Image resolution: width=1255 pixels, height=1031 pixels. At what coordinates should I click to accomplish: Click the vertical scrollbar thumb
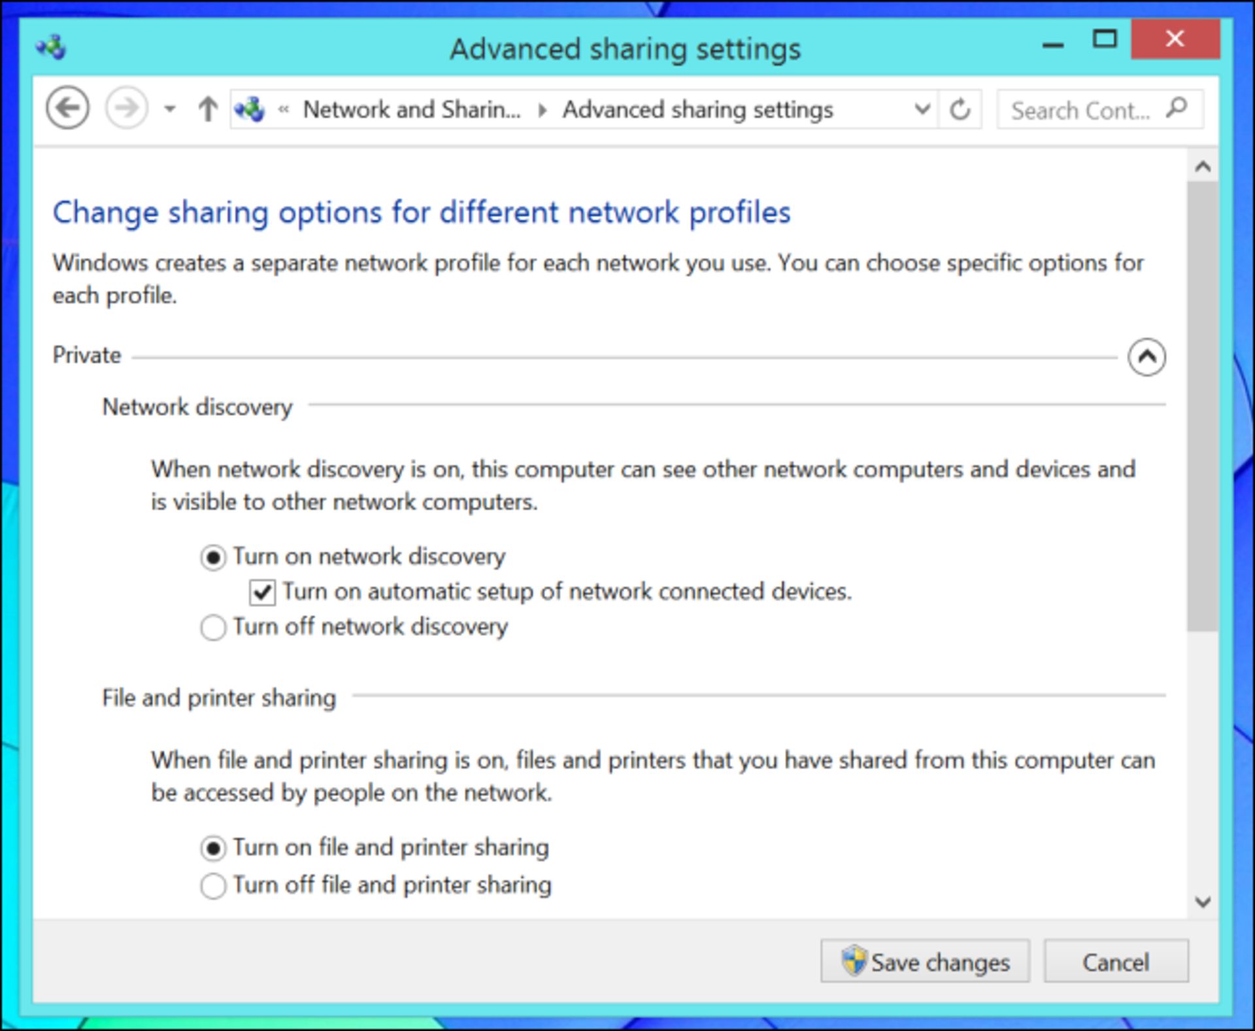click(x=1203, y=407)
